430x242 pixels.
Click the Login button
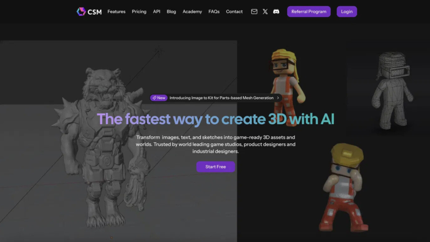347,12
